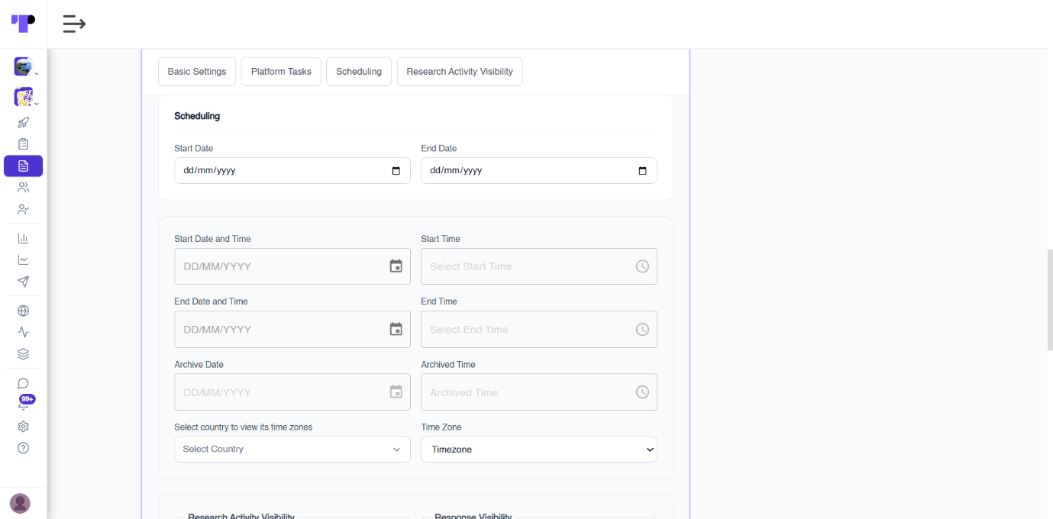Screen dimensions: 1053x519
Task: Open the settings gear icon in sidebar
Action: (23, 427)
